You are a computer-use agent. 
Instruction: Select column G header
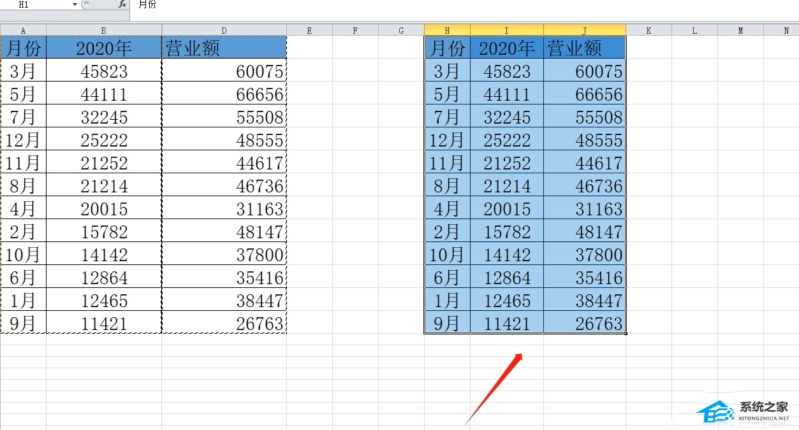pos(401,30)
